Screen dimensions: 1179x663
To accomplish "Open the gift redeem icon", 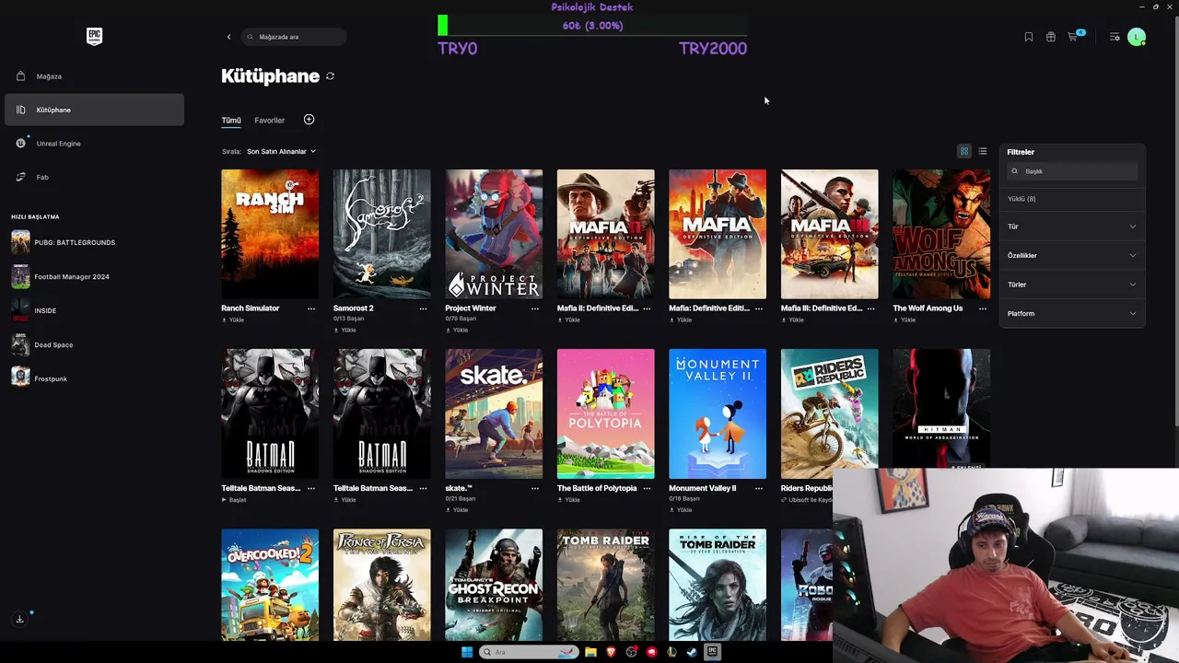I will tap(1051, 37).
